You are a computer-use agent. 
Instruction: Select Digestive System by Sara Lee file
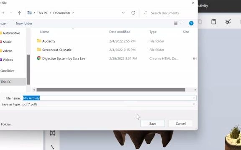(64, 58)
